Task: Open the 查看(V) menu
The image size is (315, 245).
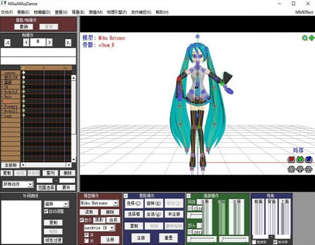Action: coord(61,12)
